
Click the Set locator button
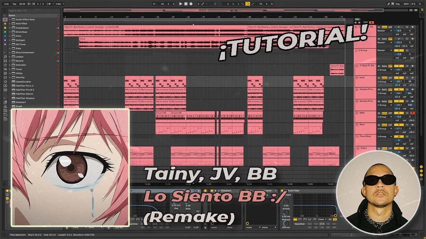coord(357,19)
